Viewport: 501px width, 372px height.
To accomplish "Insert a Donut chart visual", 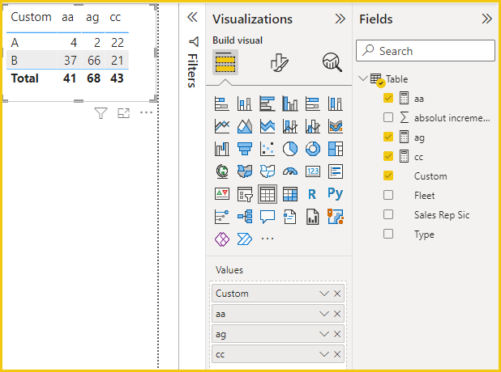I will tap(313, 149).
